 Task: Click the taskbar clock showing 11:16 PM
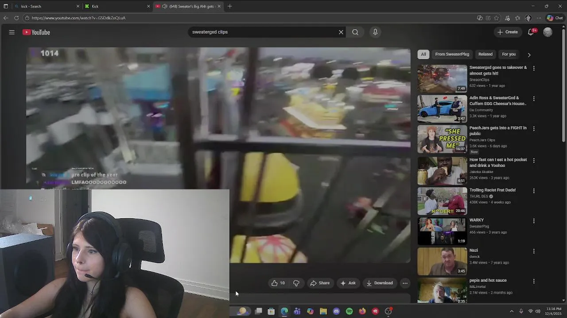[x=554, y=311]
